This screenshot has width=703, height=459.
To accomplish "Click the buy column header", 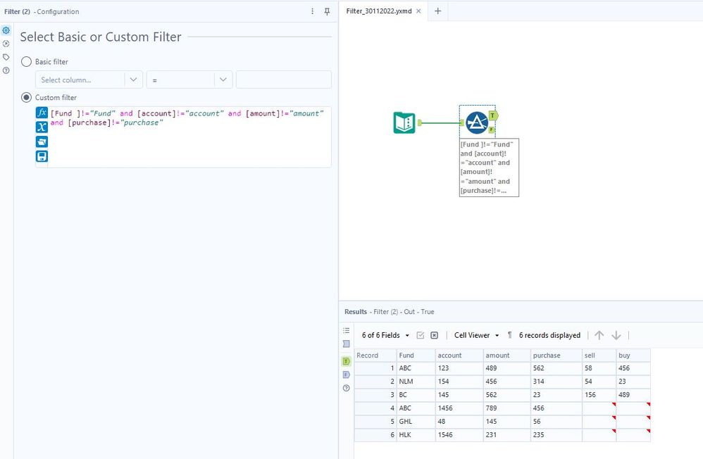I will click(x=633, y=356).
